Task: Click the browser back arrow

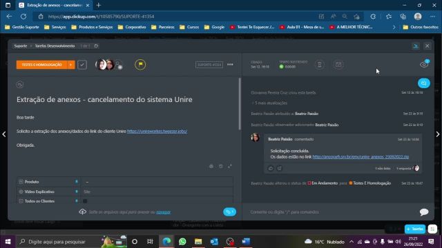Action: coord(9,17)
